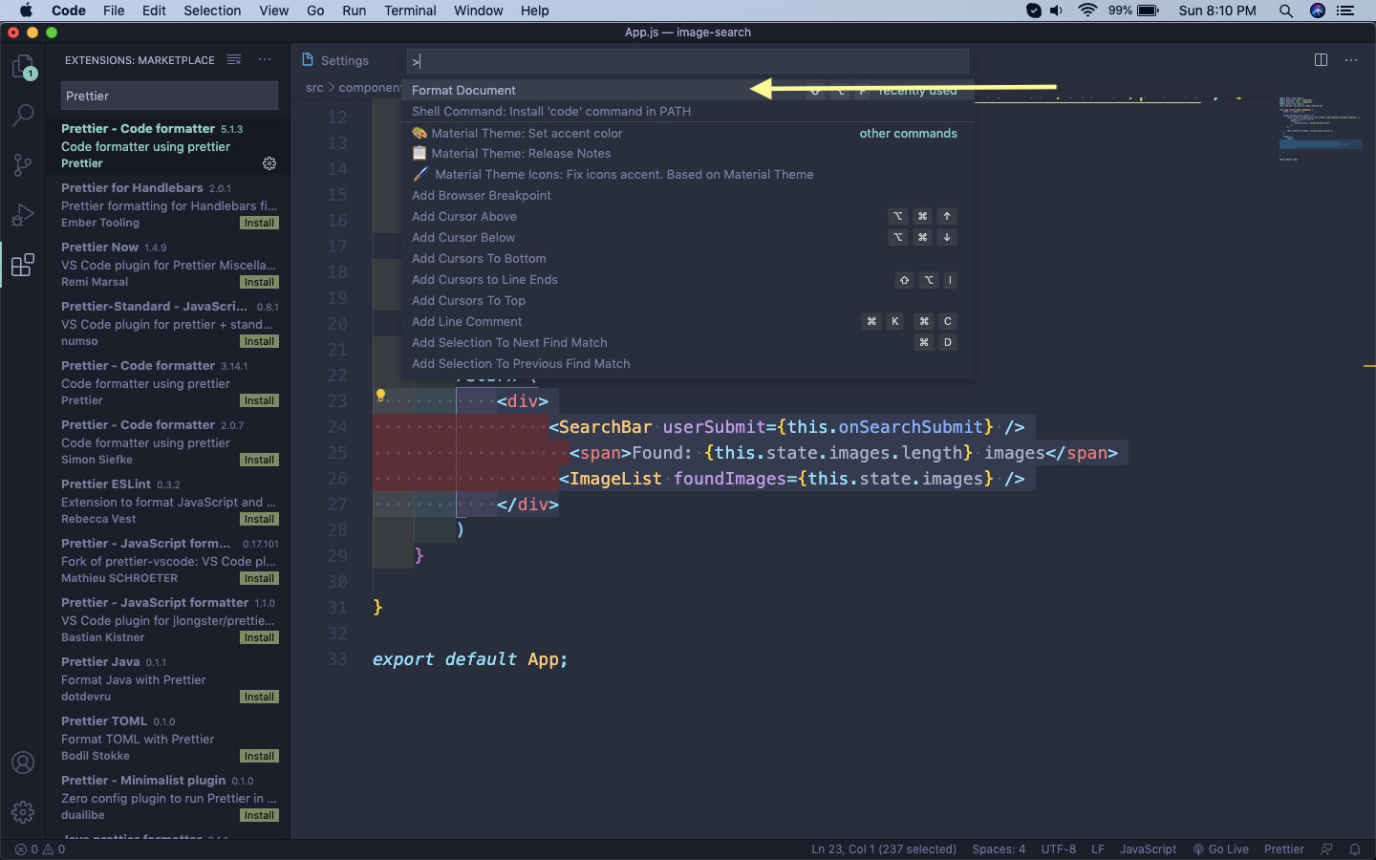The width and height of the screenshot is (1376, 860).
Task: Open the Search view in the activity bar
Action: click(23, 116)
